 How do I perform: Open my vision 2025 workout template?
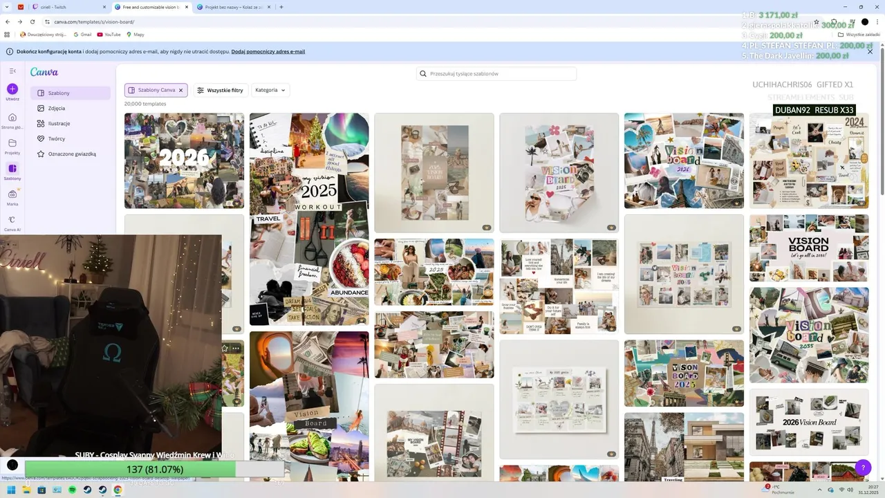[x=309, y=219]
